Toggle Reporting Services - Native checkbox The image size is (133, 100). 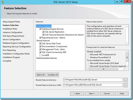coord(40,38)
